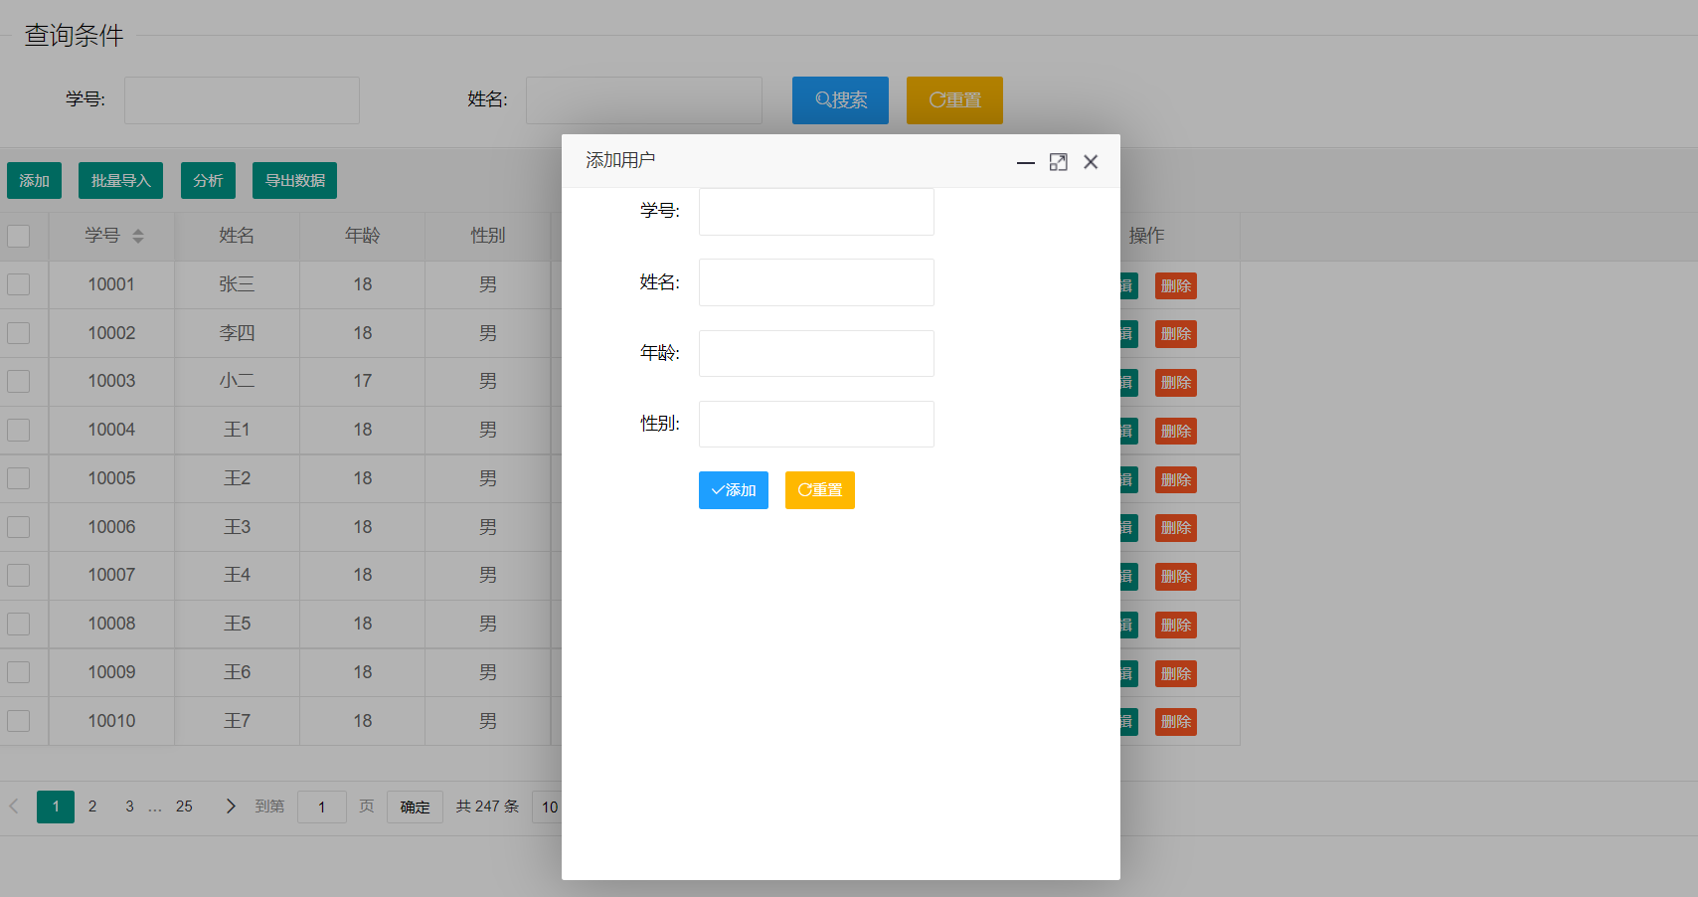
Task: Open the page size dropdown showing 10
Action: click(551, 807)
